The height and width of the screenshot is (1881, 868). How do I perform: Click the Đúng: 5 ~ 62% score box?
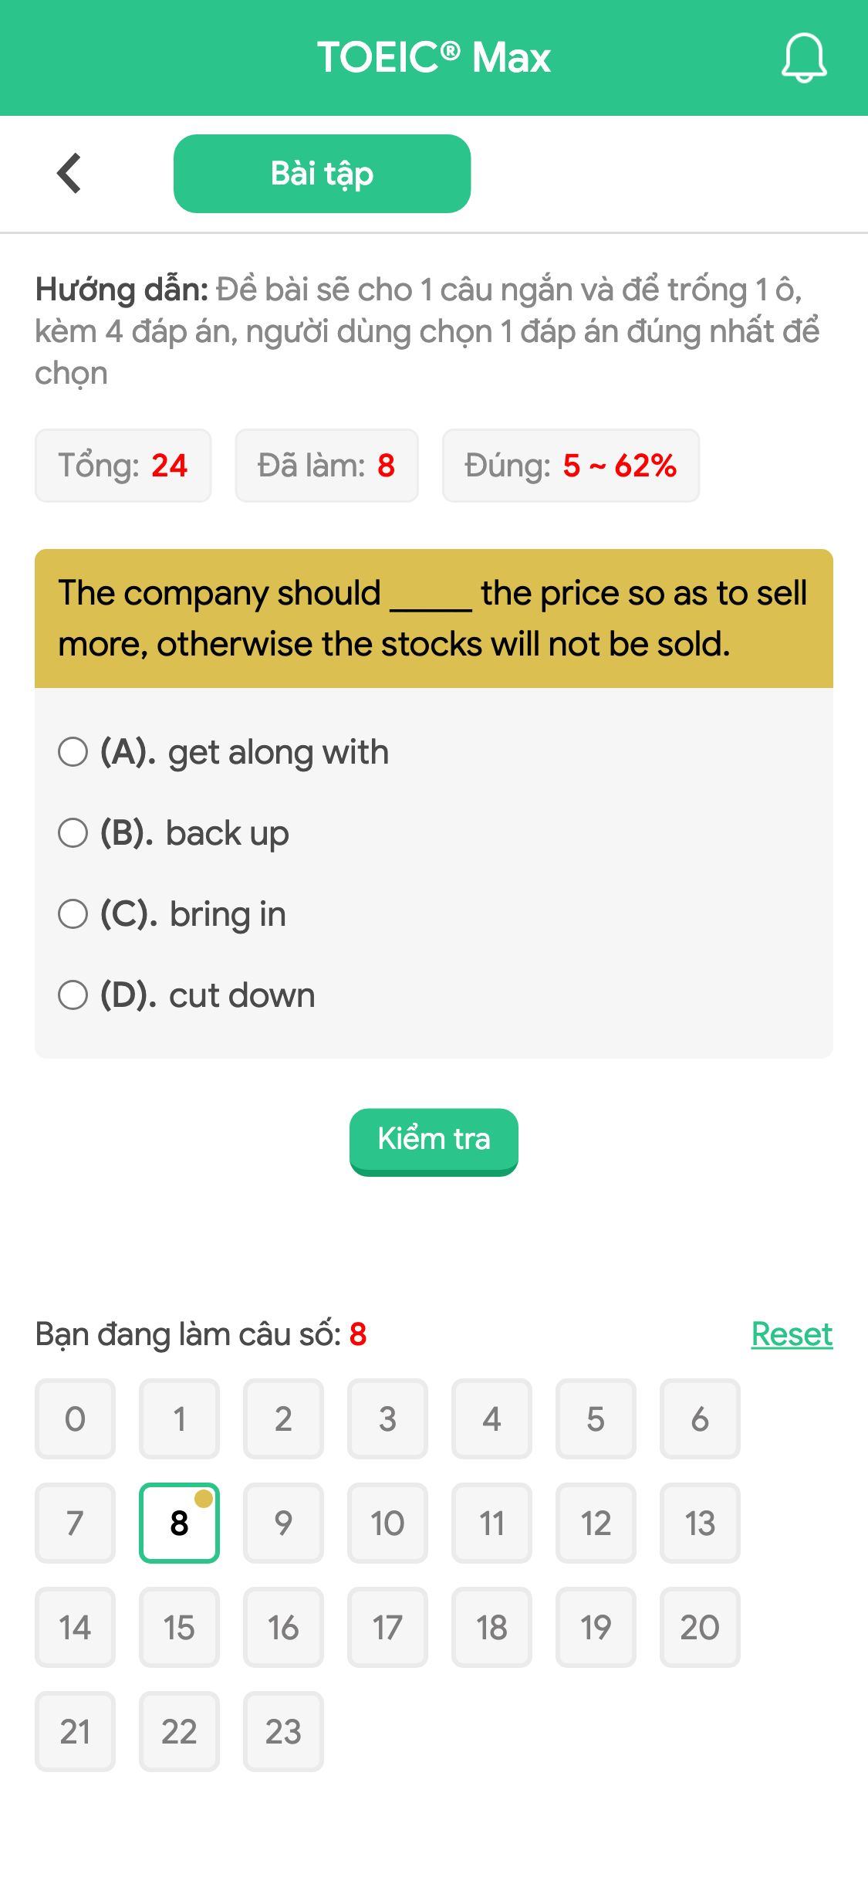pyautogui.click(x=571, y=465)
